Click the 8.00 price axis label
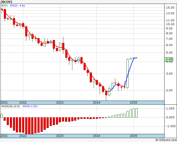The height and width of the screenshot is (142, 177). [169, 33]
